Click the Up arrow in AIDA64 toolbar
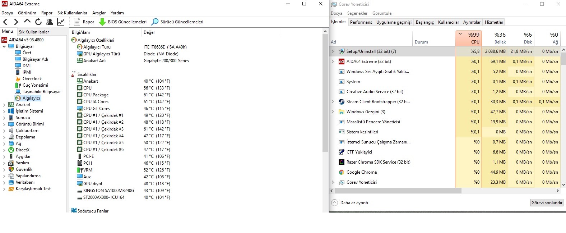 tap(27, 22)
